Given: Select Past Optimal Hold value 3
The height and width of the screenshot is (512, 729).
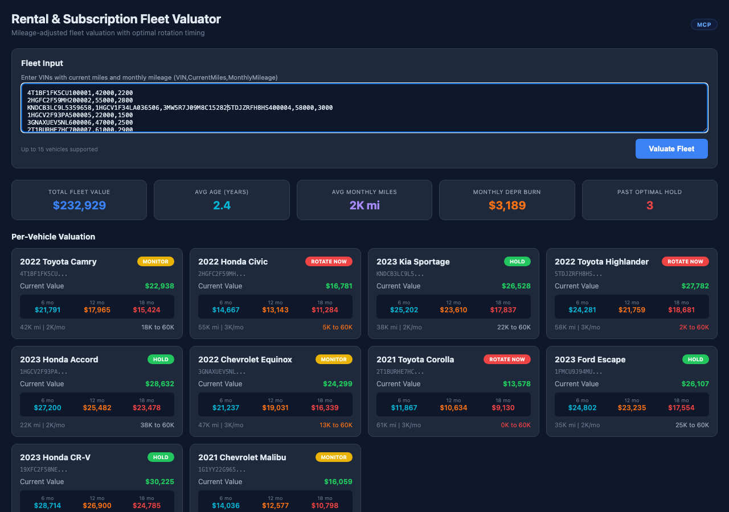Looking at the screenshot, I should pyautogui.click(x=650, y=205).
